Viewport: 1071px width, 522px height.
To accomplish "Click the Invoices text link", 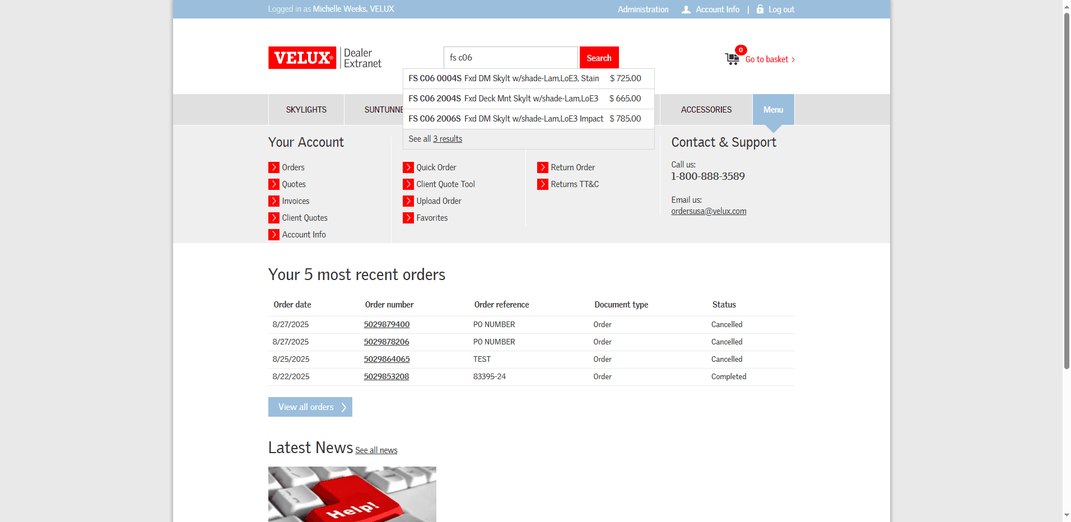I will pos(296,201).
